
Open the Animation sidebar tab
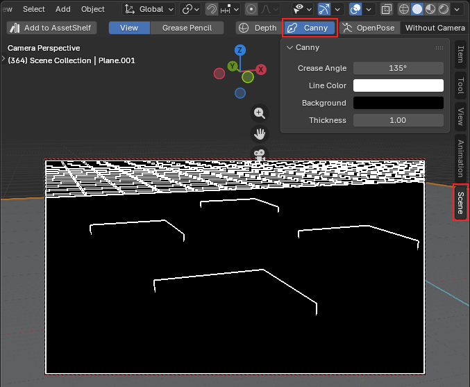coord(461,158)
